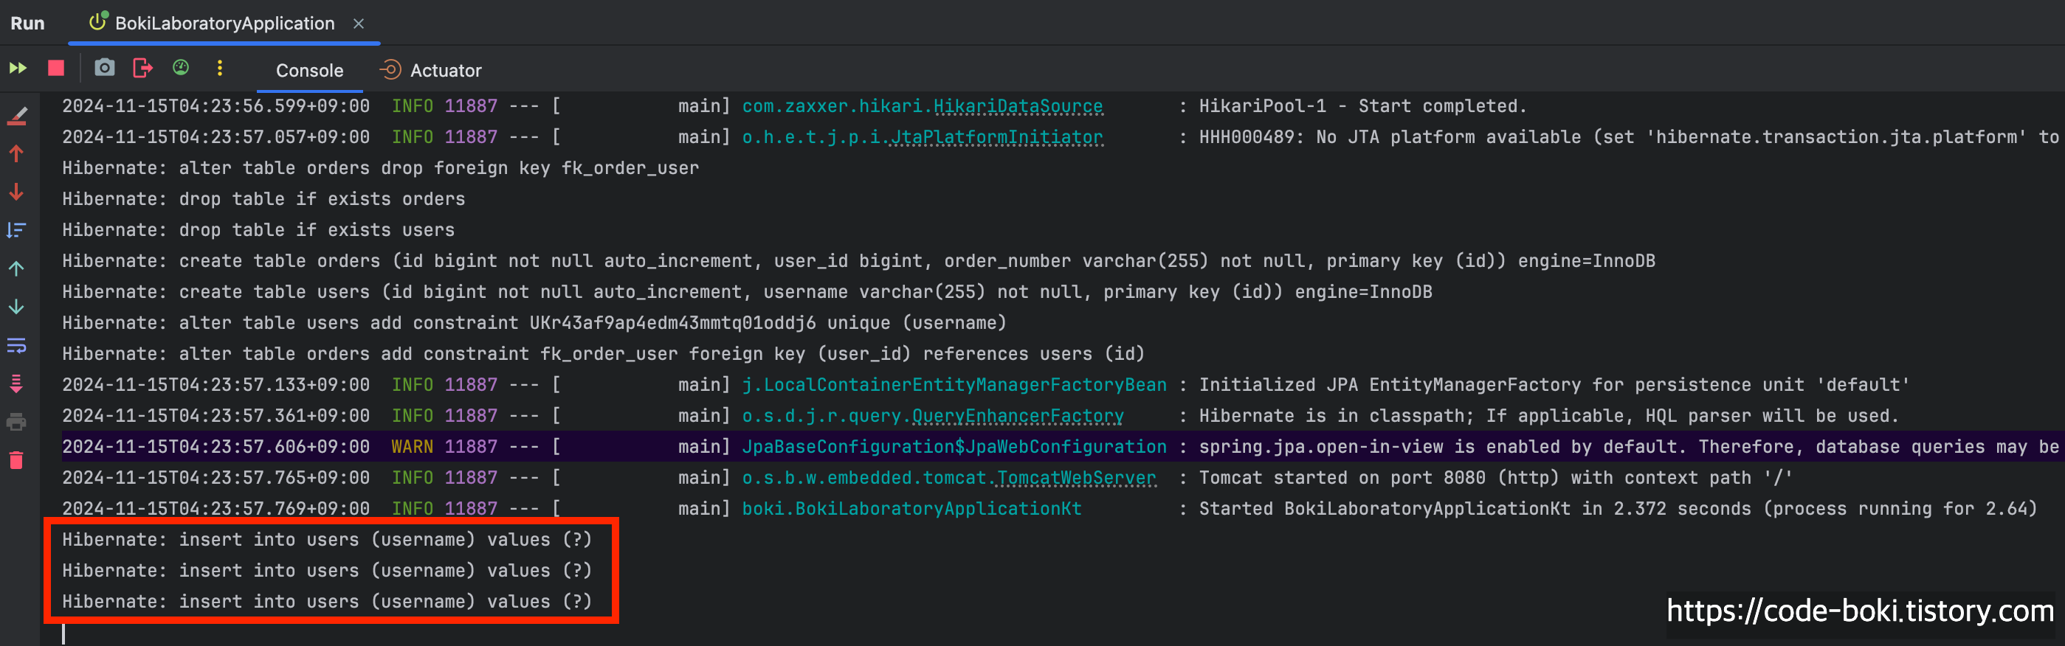Click 'Tomcat started on port 8080' message
Viewport: 2065px width, 646px height.
click(x=1496, y=479)
